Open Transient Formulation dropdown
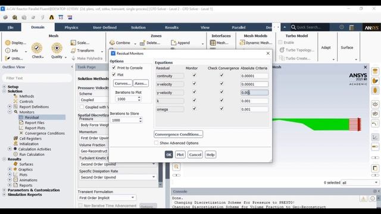 107,198
